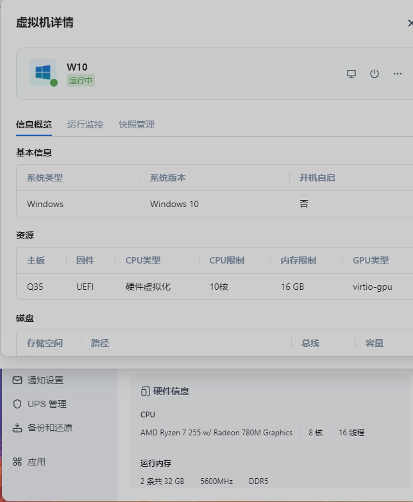The image size is (413, 502).
Task: Click the 开机自启 column header
Action: pos(317,178)
